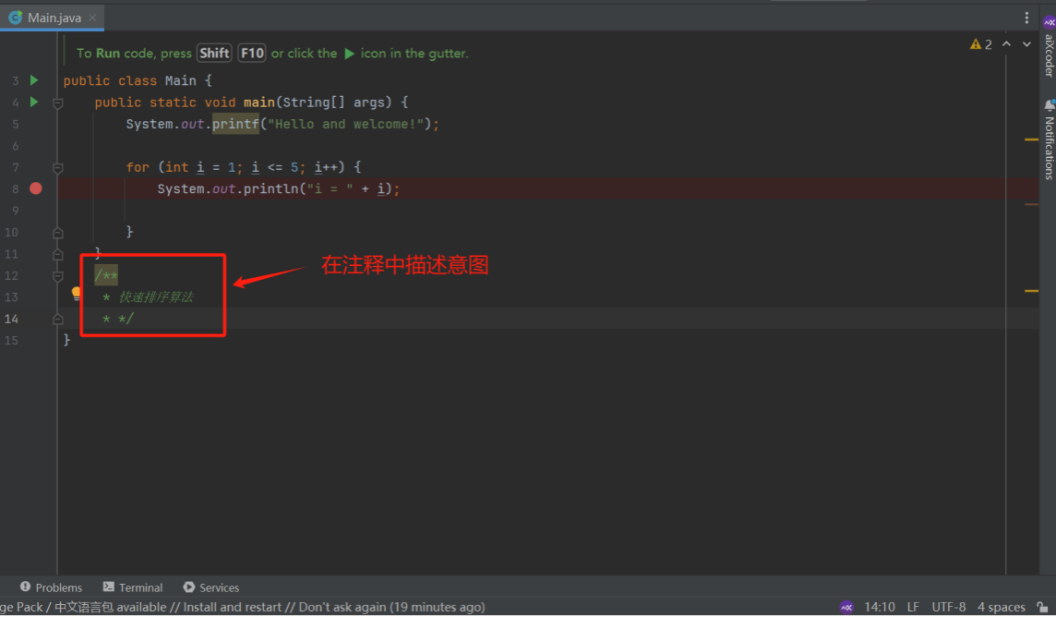Click the next warning chevron in editor header
This screenshot has width=1056, height=617.
point(1026,43)
